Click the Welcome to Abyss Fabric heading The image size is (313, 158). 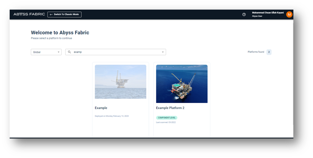click(x=60, y=33)
